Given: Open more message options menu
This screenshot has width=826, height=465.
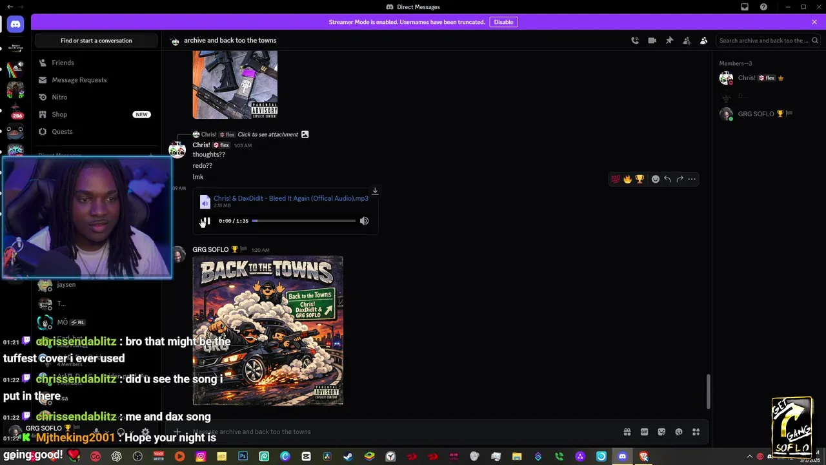Looking at the screenshot, I should click(692, 179).
